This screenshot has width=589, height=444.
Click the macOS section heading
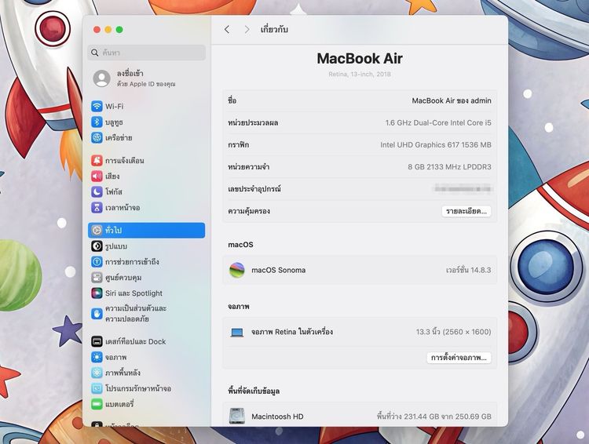pos(240,245)
